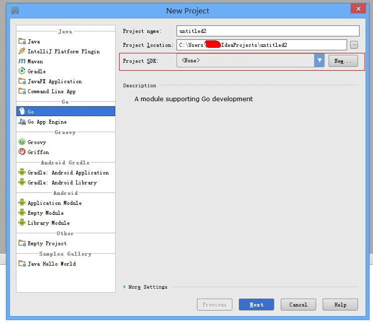This screenshot has width=373, height=325.
Task: Select the Java project type label
Action: click(34, 41)
